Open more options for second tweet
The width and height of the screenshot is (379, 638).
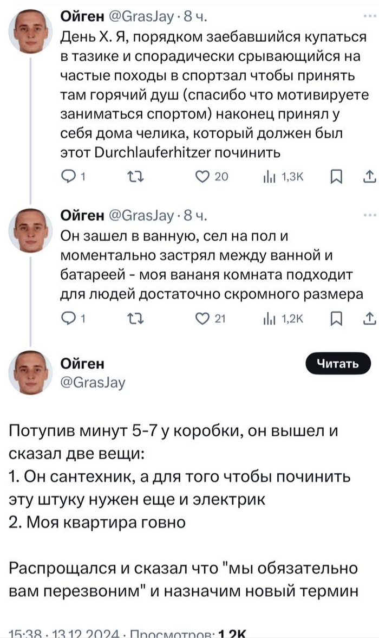(370, 216)
